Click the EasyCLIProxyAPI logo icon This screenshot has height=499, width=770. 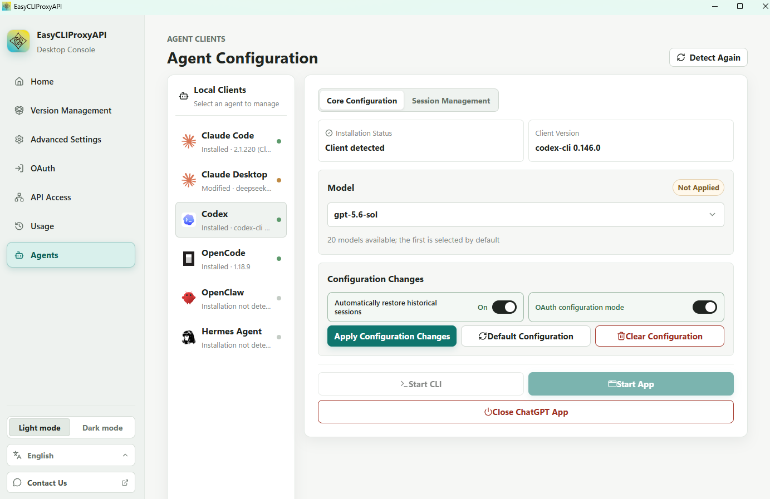(18, 41)
